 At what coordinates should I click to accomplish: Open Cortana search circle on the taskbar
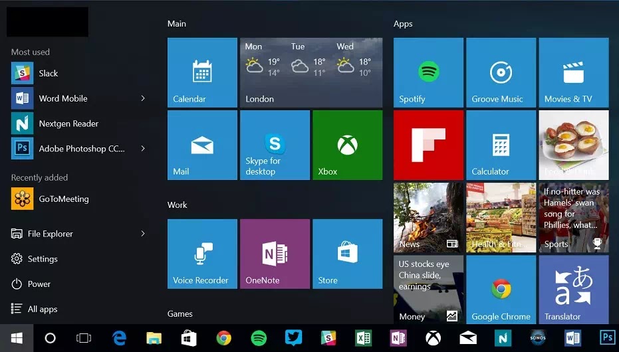50,338
